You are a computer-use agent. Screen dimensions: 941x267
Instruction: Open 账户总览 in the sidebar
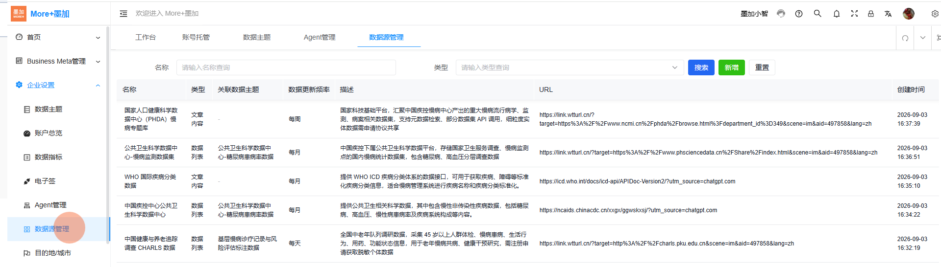coord(49,133)
